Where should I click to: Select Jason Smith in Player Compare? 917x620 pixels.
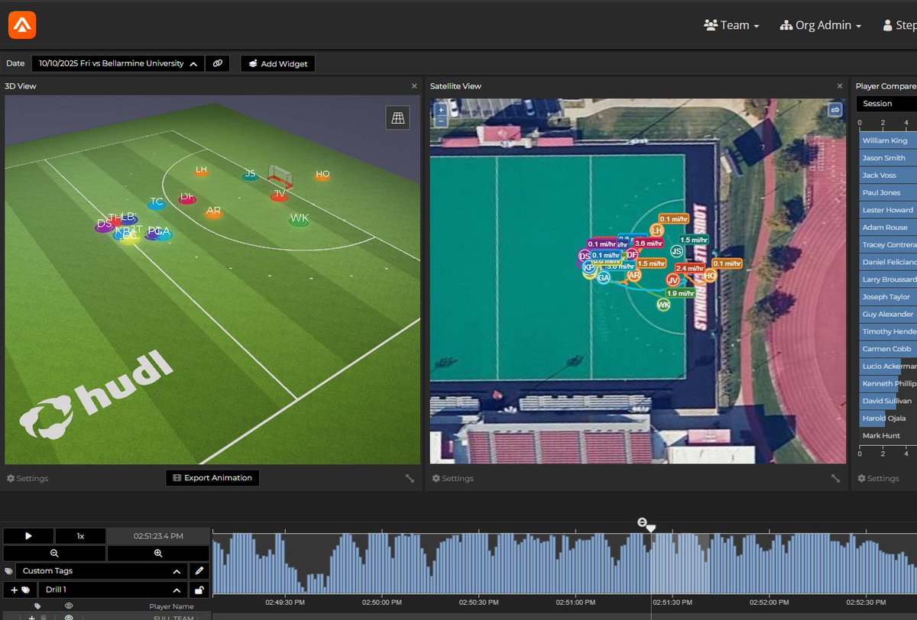(x=886, y=158)
